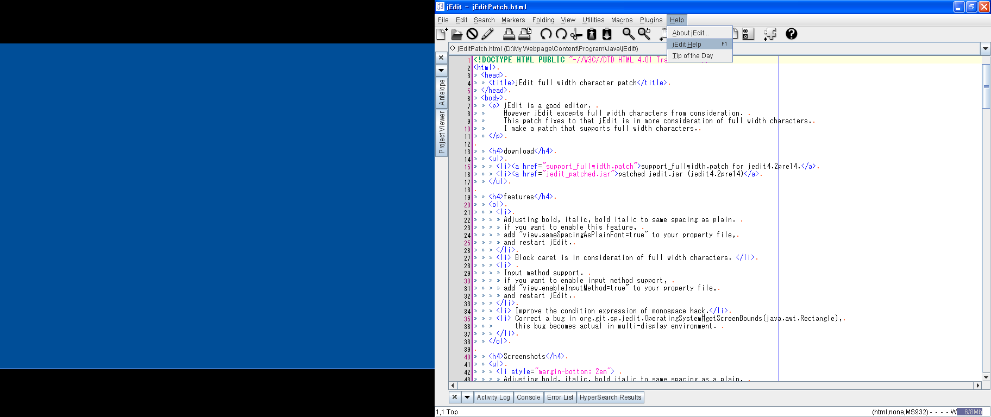Click the Redo arrow icon

click(561, 34)
